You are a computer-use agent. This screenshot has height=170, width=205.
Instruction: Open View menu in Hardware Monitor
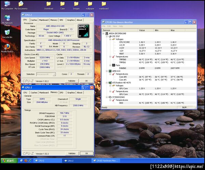point(115,26)
